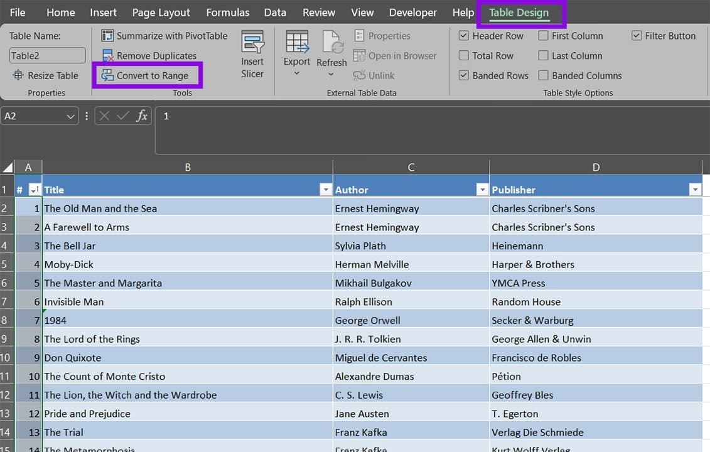This screenshot has height=452, width=710.
Task: Select column B header
Action: click(x=188, y=167)
